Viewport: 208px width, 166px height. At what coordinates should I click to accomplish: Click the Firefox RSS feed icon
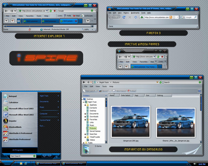[x=171, y=17]
